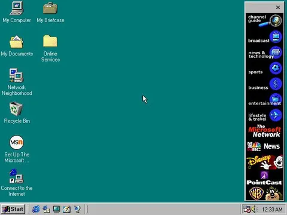Click the fourth Quick Launch icon with pencil
The height and width of the screenshot is (215, 287).
click(x=67, y=209)
